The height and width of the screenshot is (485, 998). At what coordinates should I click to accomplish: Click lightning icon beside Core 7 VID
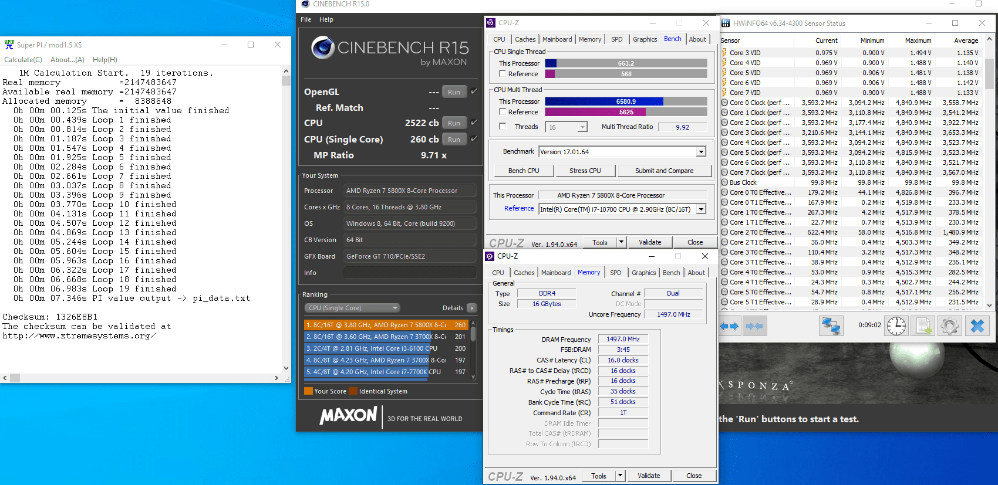724,93
